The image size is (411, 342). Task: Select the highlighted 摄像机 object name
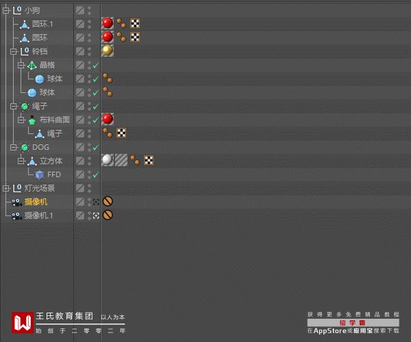[36, 202]
